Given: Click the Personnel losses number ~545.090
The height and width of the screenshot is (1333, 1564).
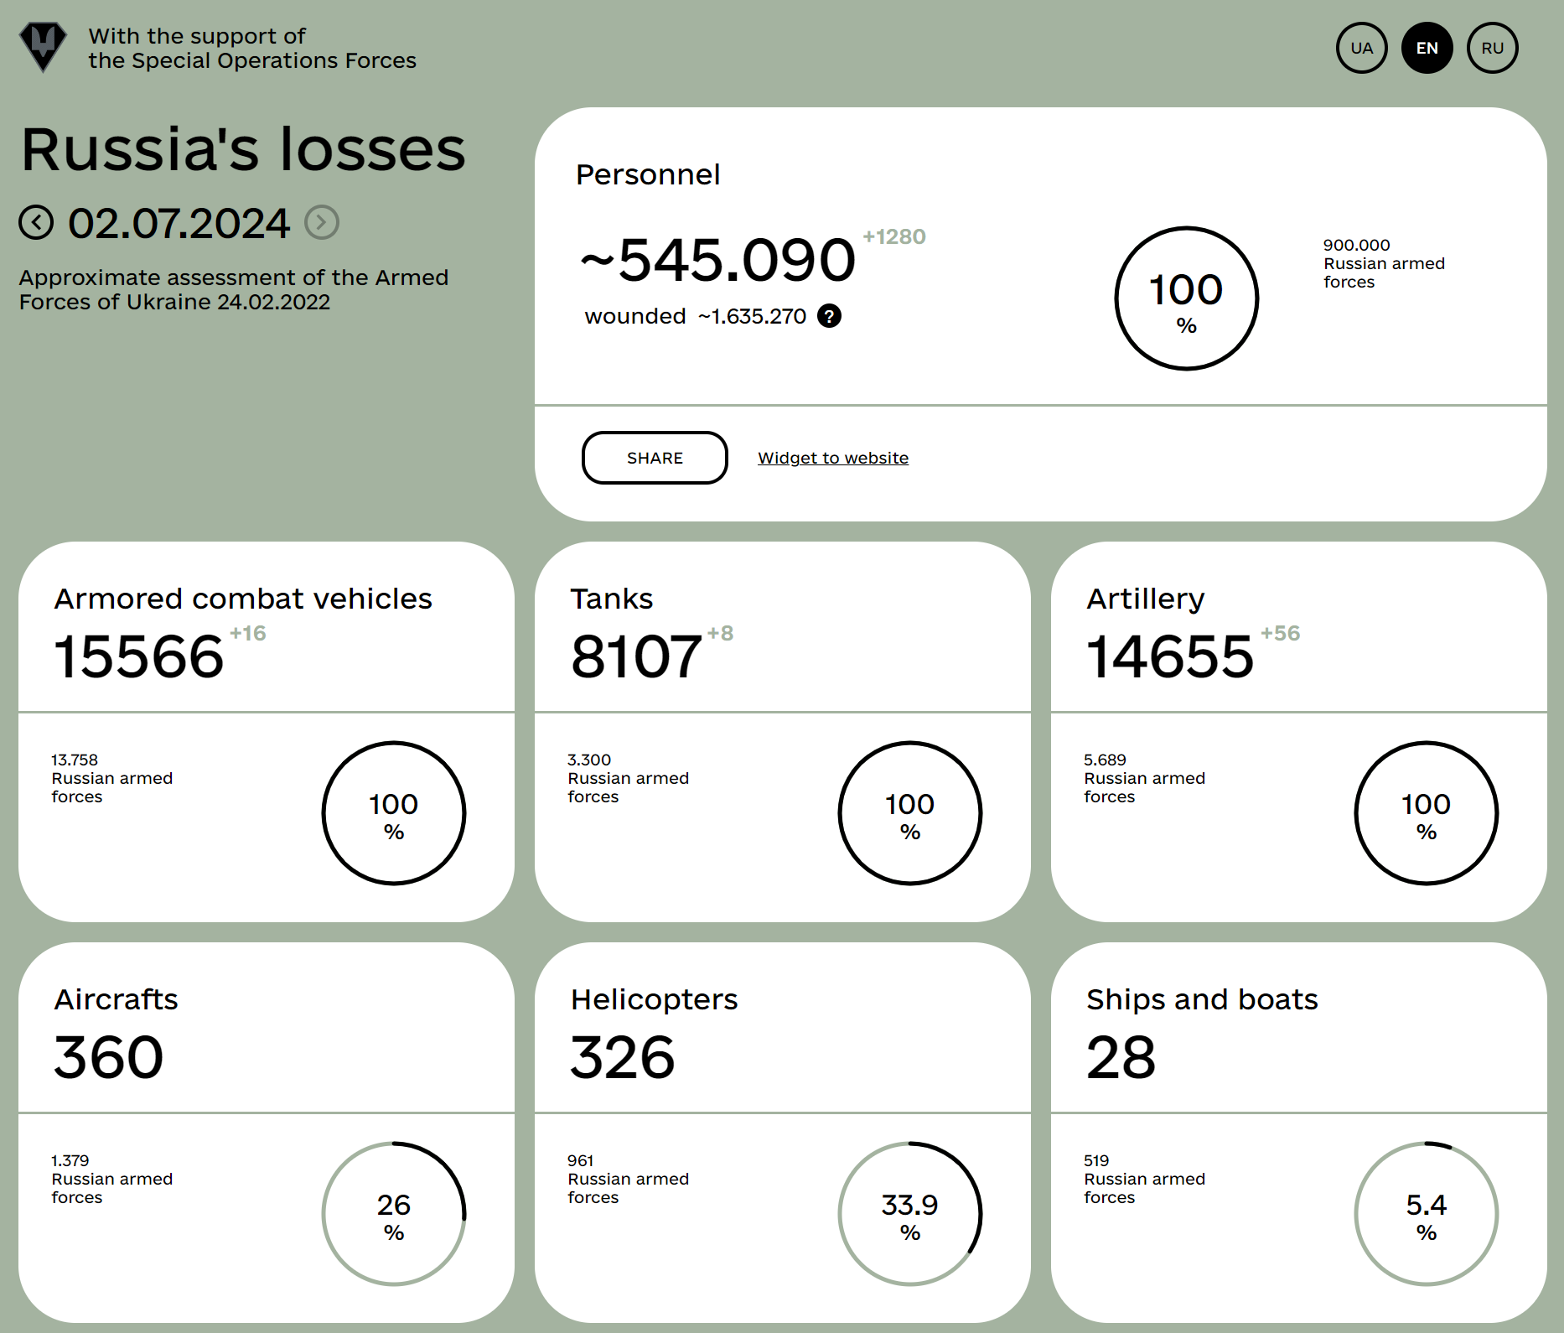Looking at the screenshot, I should click(x=718, y=260).
